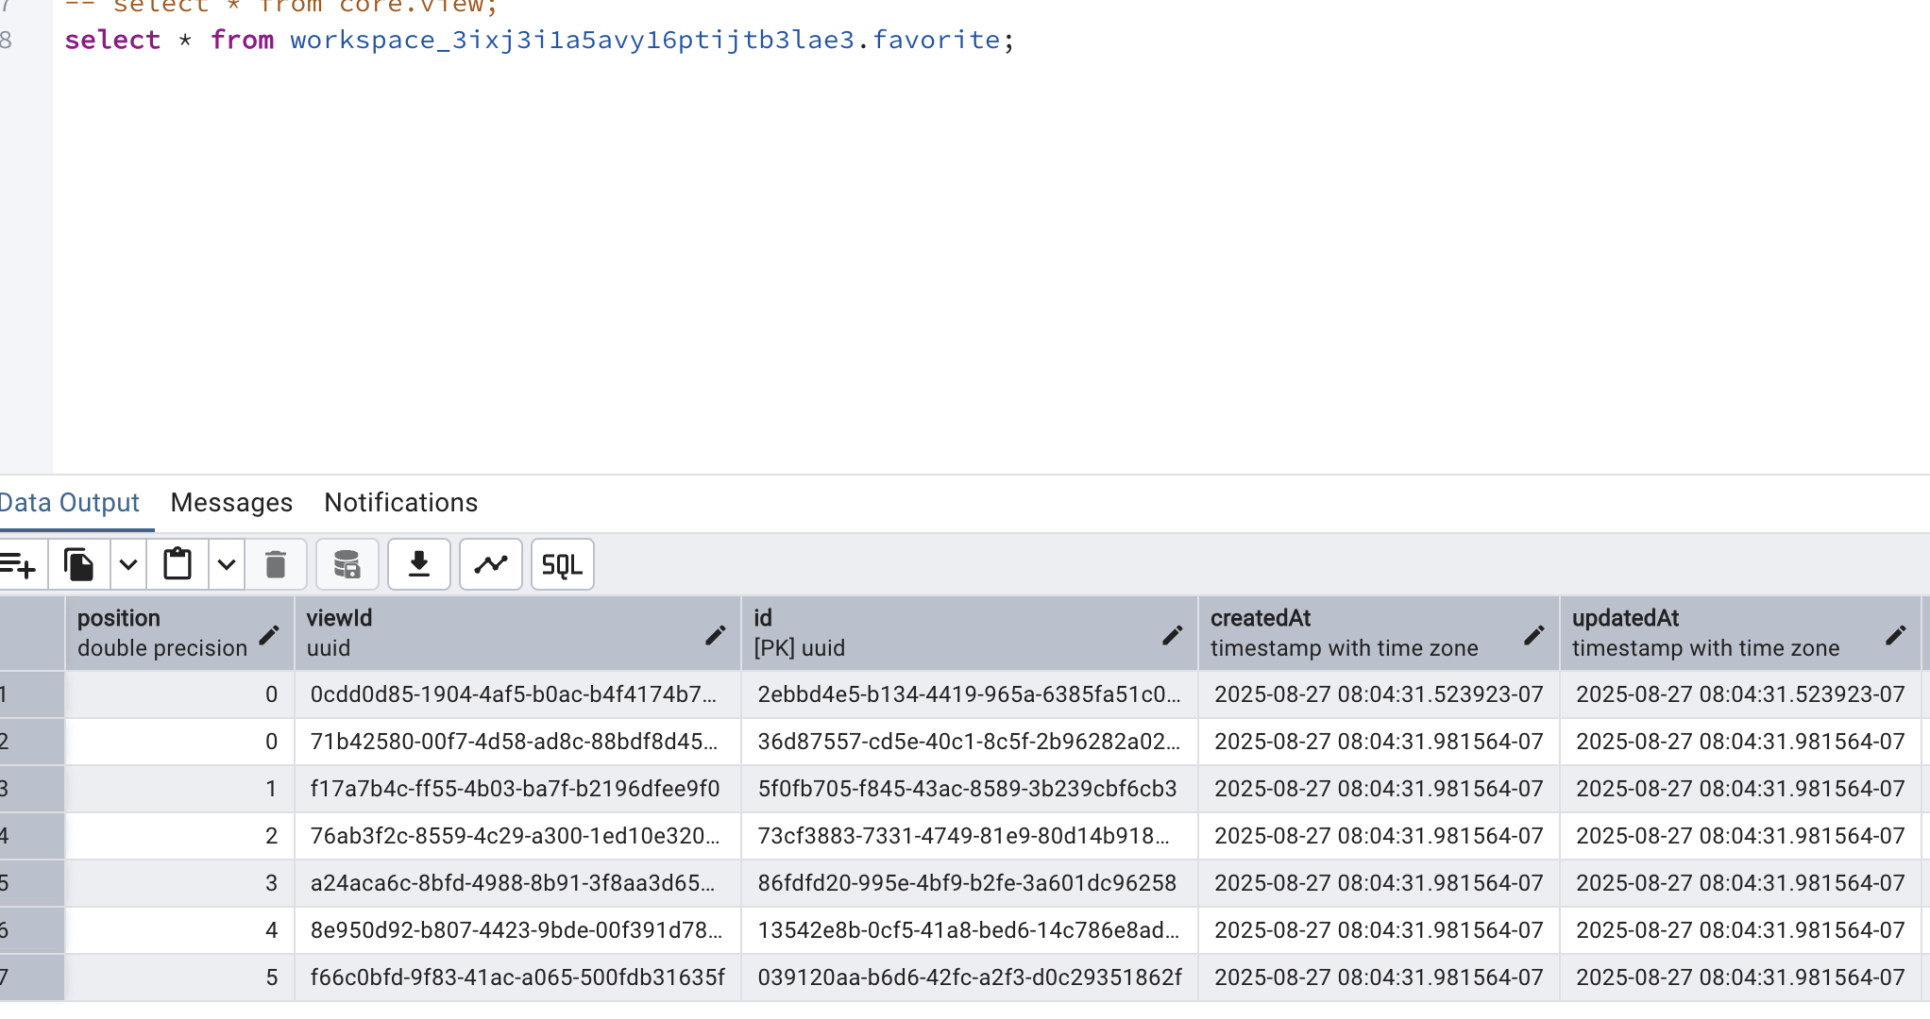Screen dimensions: 1930x1019
Task: Download results as CSV file
Action: (419, 565)
